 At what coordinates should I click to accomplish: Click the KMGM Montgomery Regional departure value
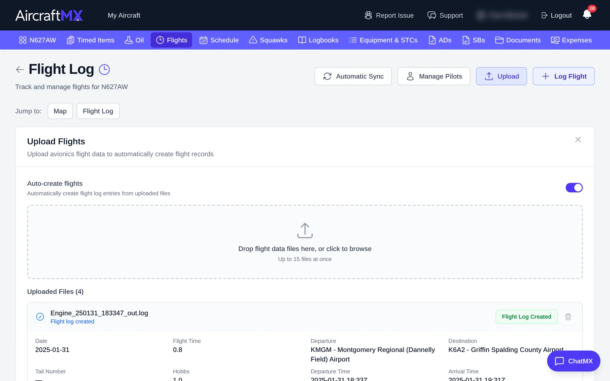373,354
